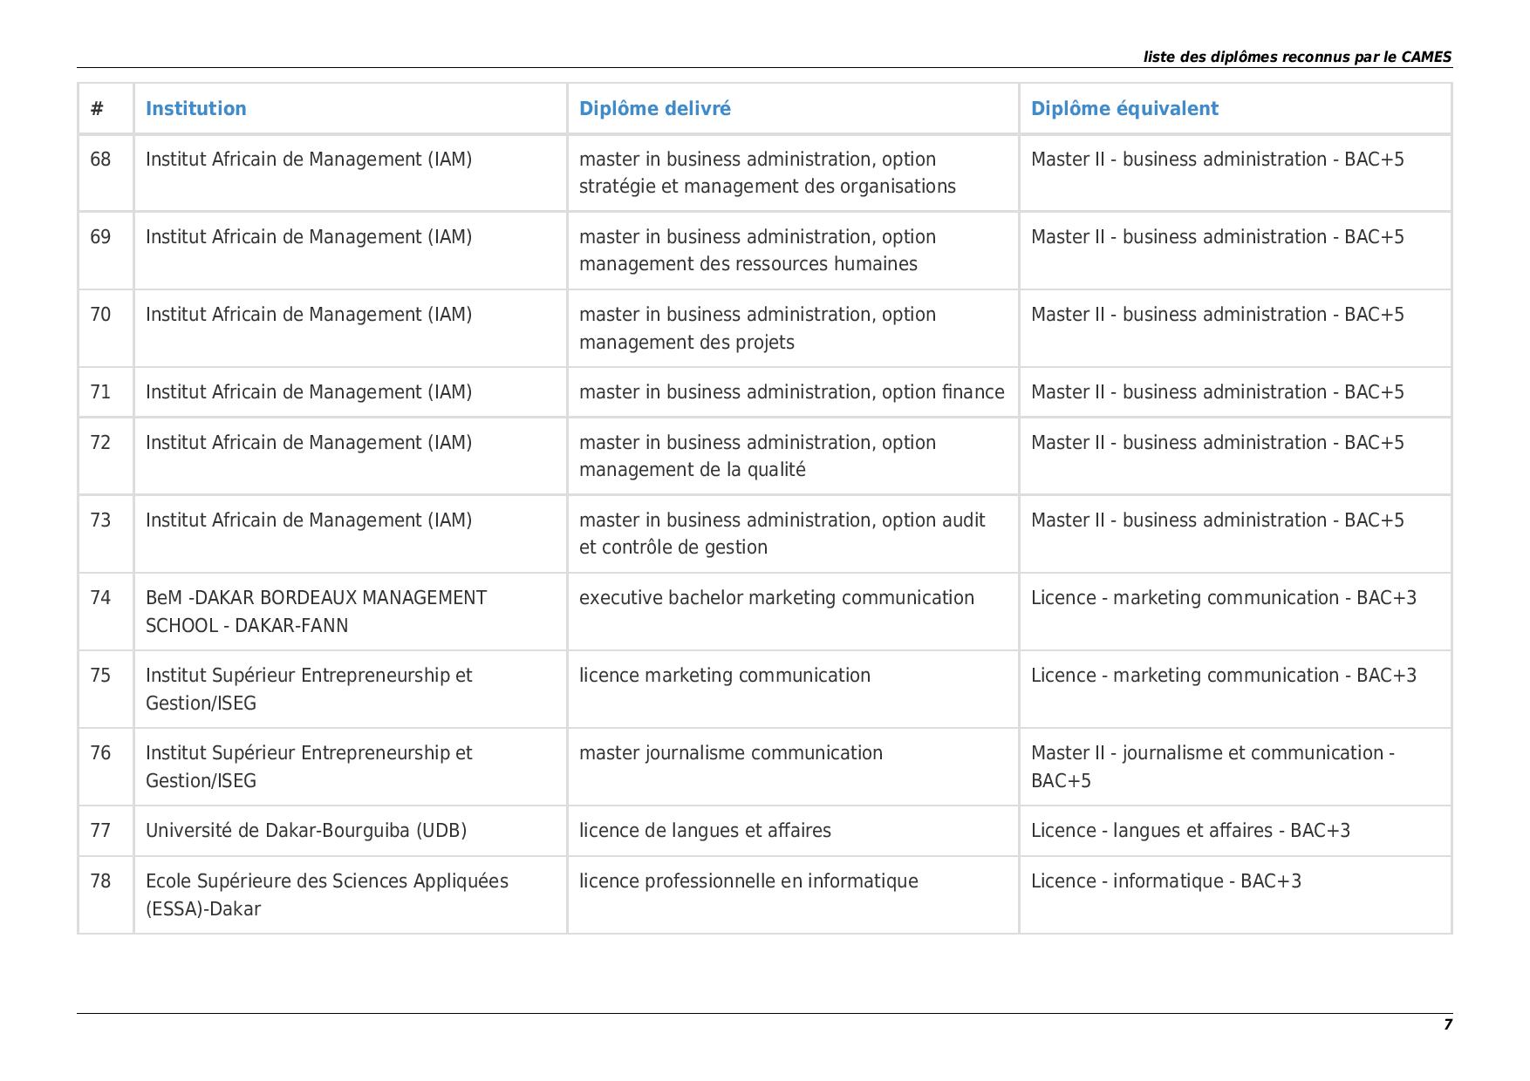Viewport: 1530px width, 1081px height.
Task: Click the # column header
Action: 97,109
